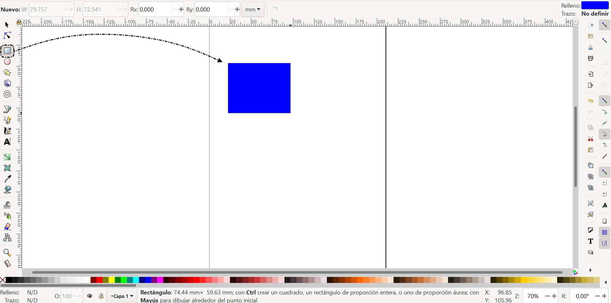Screen dimensions: 611x303
Task: Click the Ry radius input field
Action: coord(212,9)
